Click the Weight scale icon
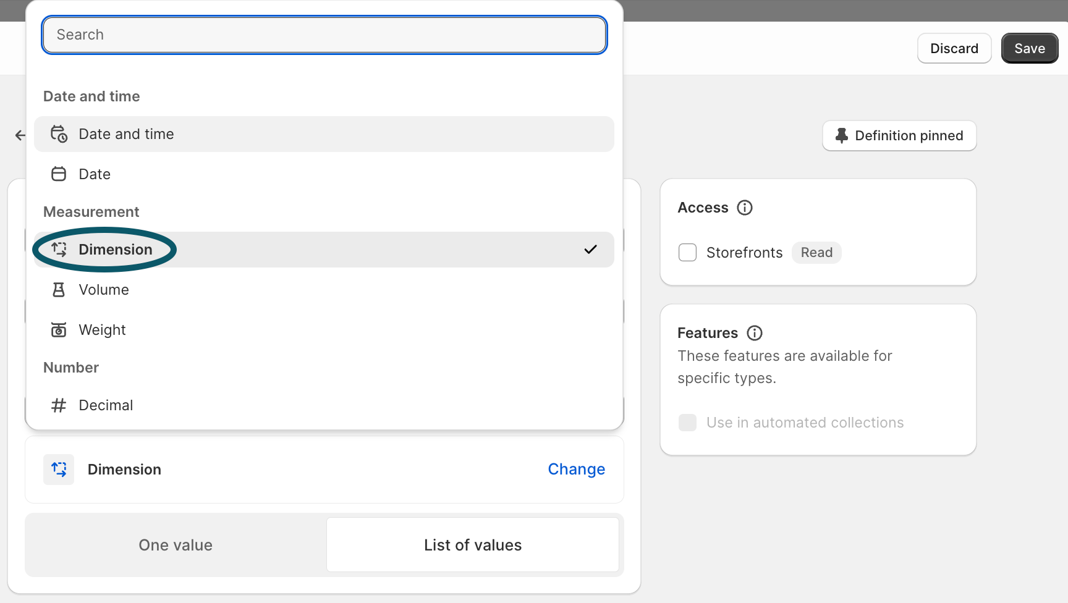The height and width of the screenshot is (603, 1068). click(x=59, y=330)
